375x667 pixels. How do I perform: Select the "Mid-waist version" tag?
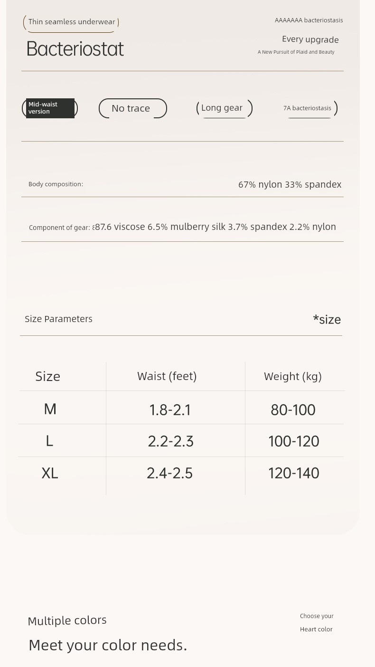pyautogui.click(x=50, y=108)
